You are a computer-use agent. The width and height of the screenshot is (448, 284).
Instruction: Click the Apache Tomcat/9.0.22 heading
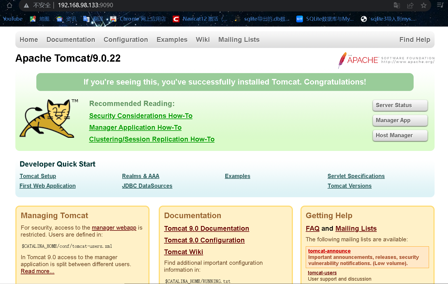pos(68,58)
